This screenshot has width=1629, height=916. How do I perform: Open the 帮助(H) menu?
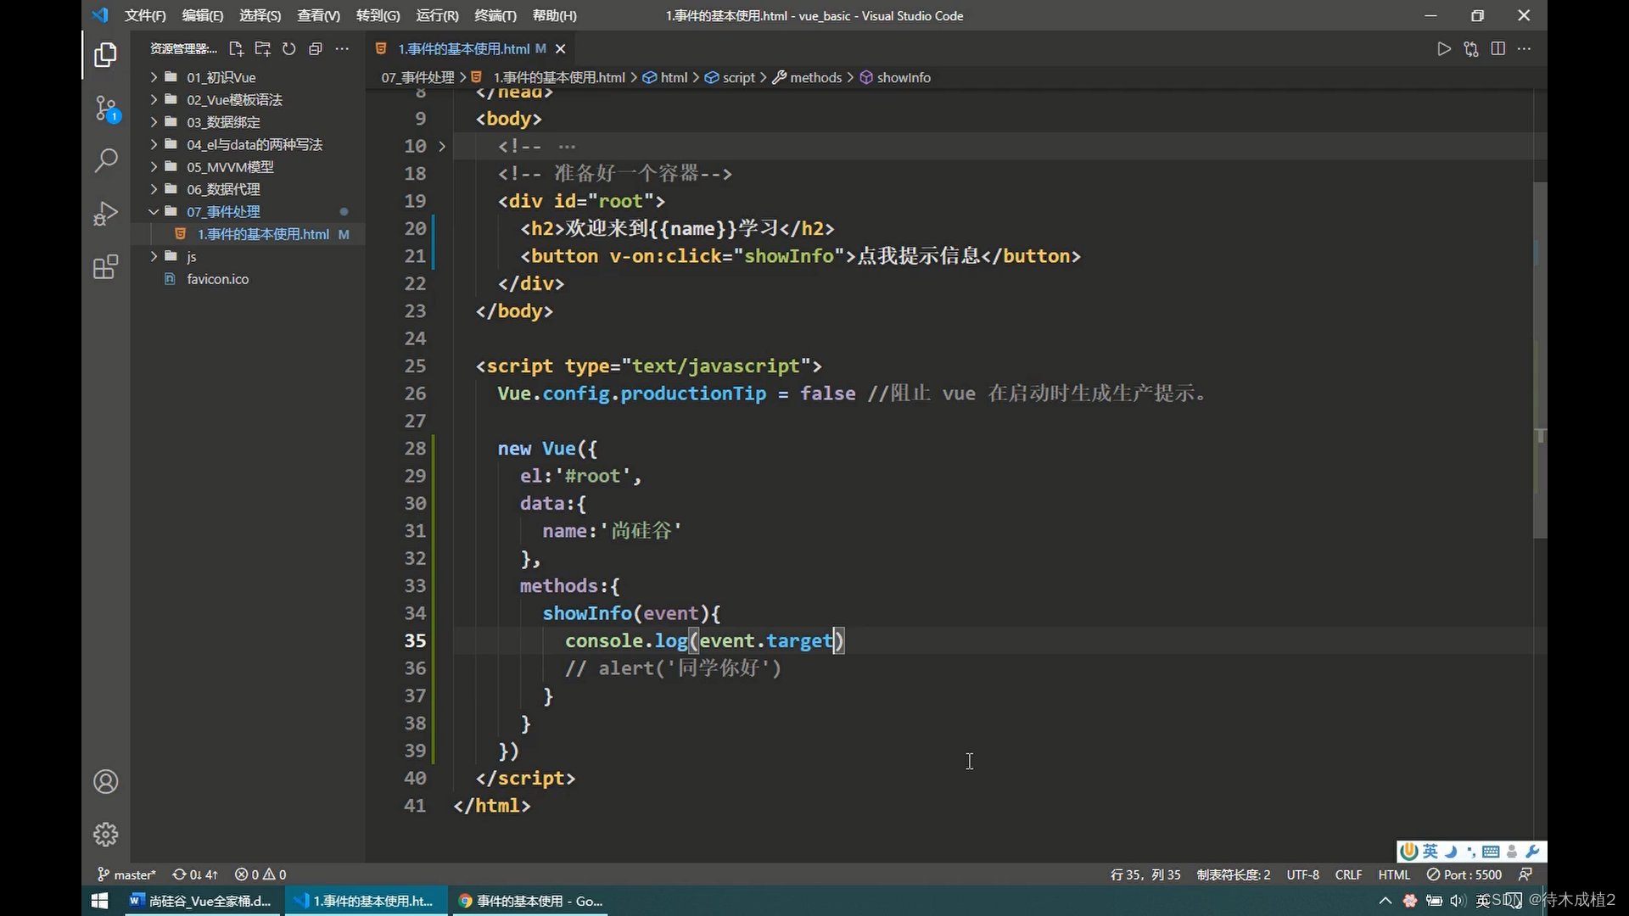point(554,15)
